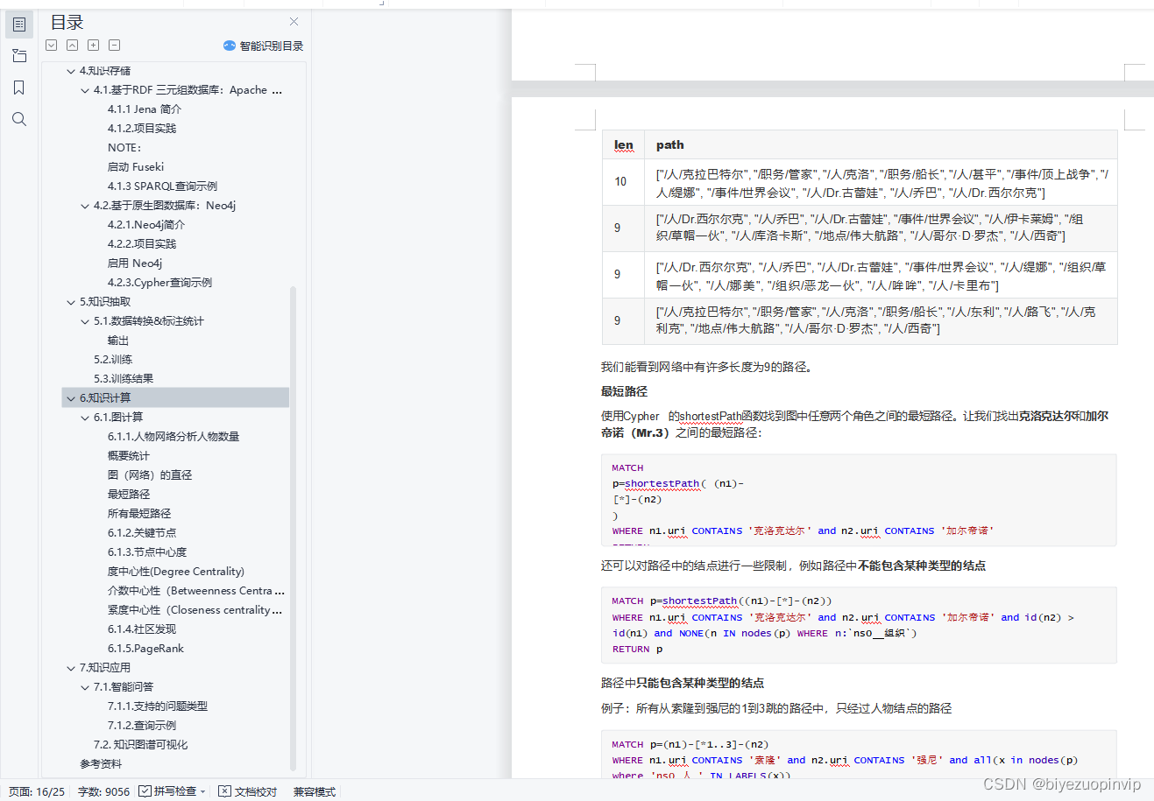Image resolution: width=1154 pixels, height=801 pixels.
Task: Toggle 拼写检查 spell check
Action: pos(167,791)
